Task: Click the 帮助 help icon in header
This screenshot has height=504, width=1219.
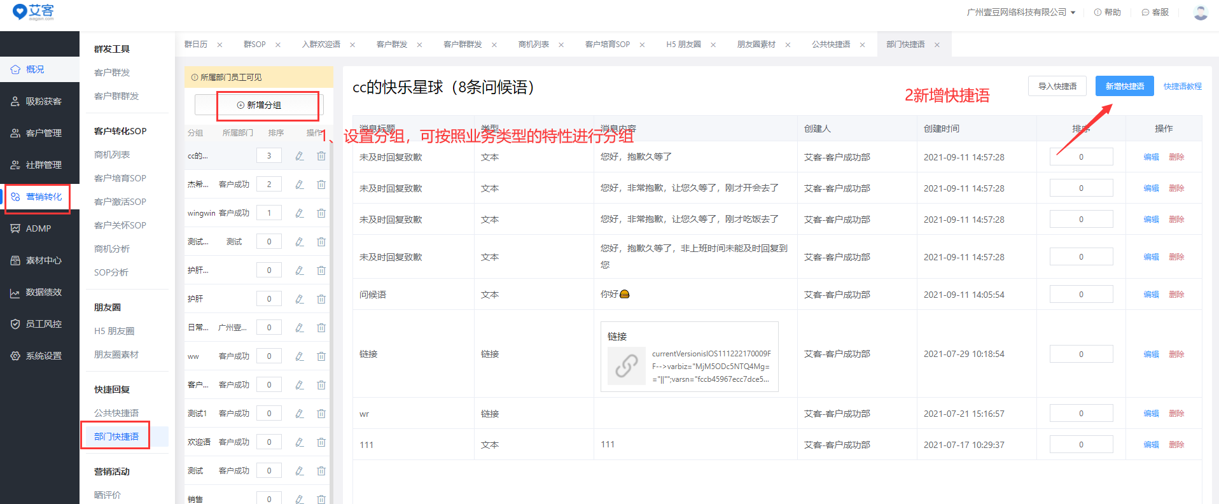Action: click(x=1097, y=12)
